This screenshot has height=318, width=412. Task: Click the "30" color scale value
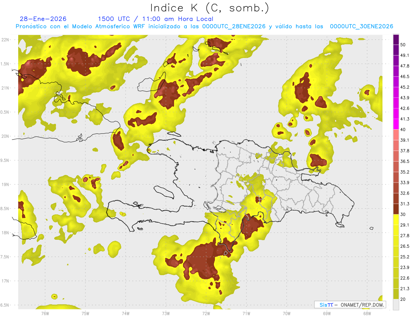(x=403, y=214)
